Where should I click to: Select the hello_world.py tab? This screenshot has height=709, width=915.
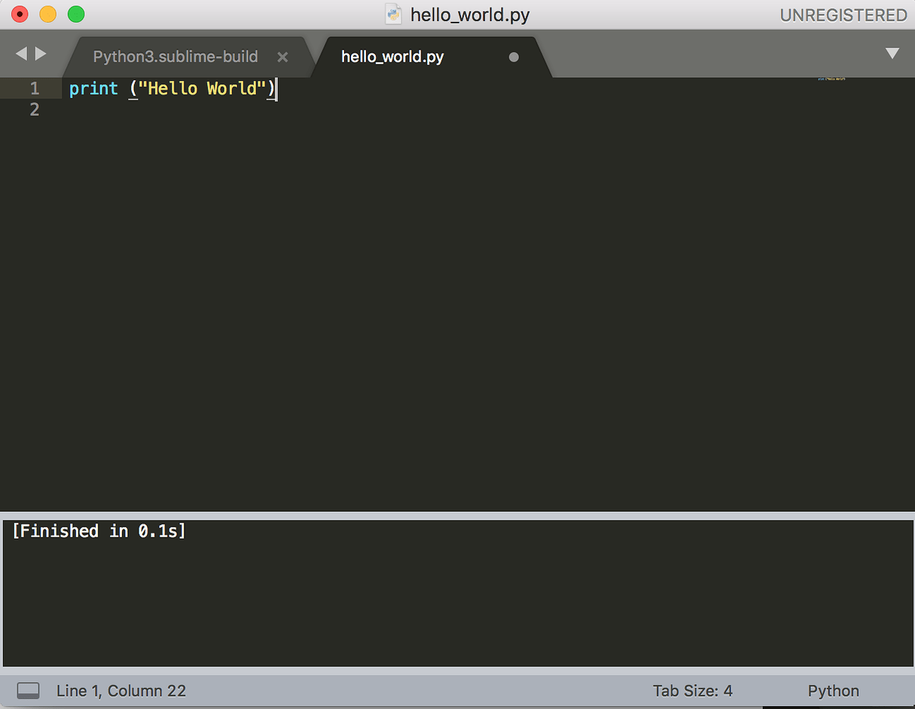click(392, 57)
